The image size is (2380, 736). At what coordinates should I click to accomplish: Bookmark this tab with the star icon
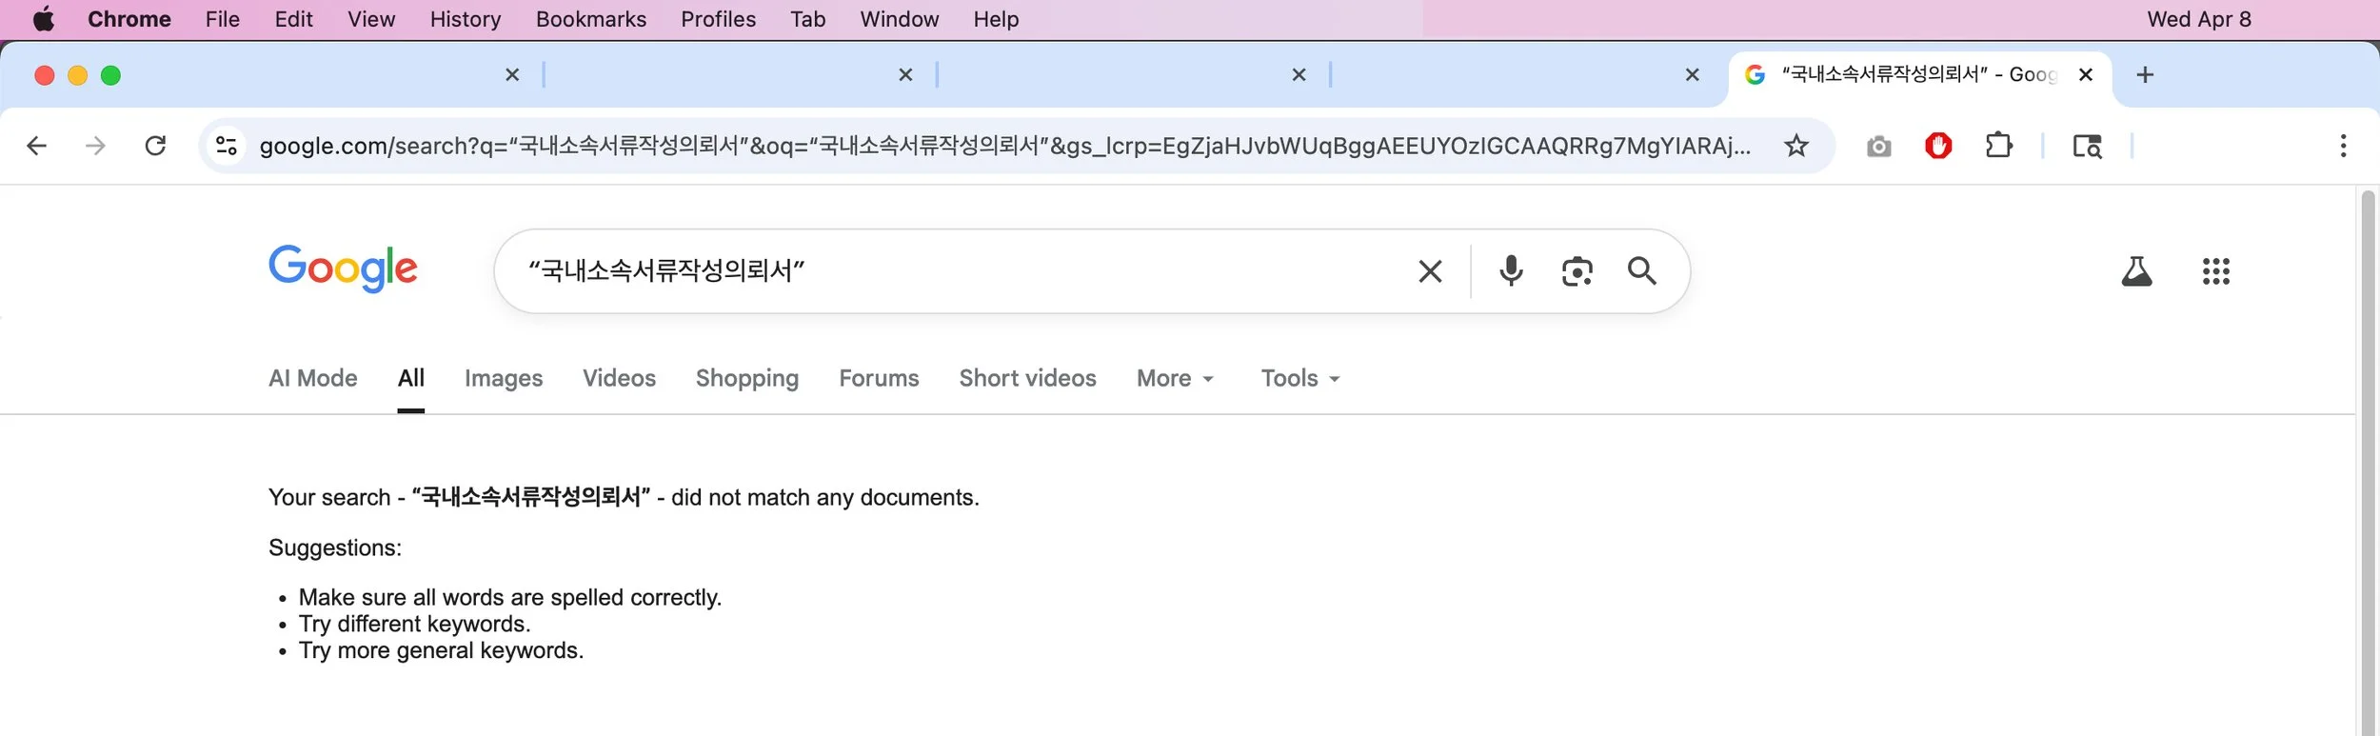(1796, 146)
